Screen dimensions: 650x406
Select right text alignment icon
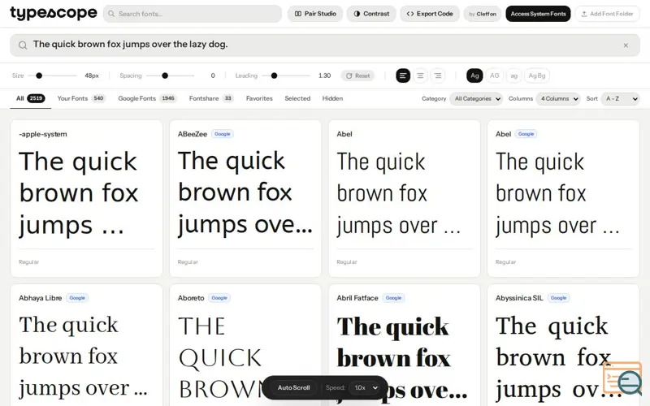click(438, 76)
